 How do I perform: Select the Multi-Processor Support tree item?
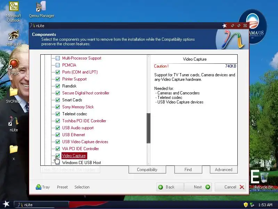click(82, 58)
